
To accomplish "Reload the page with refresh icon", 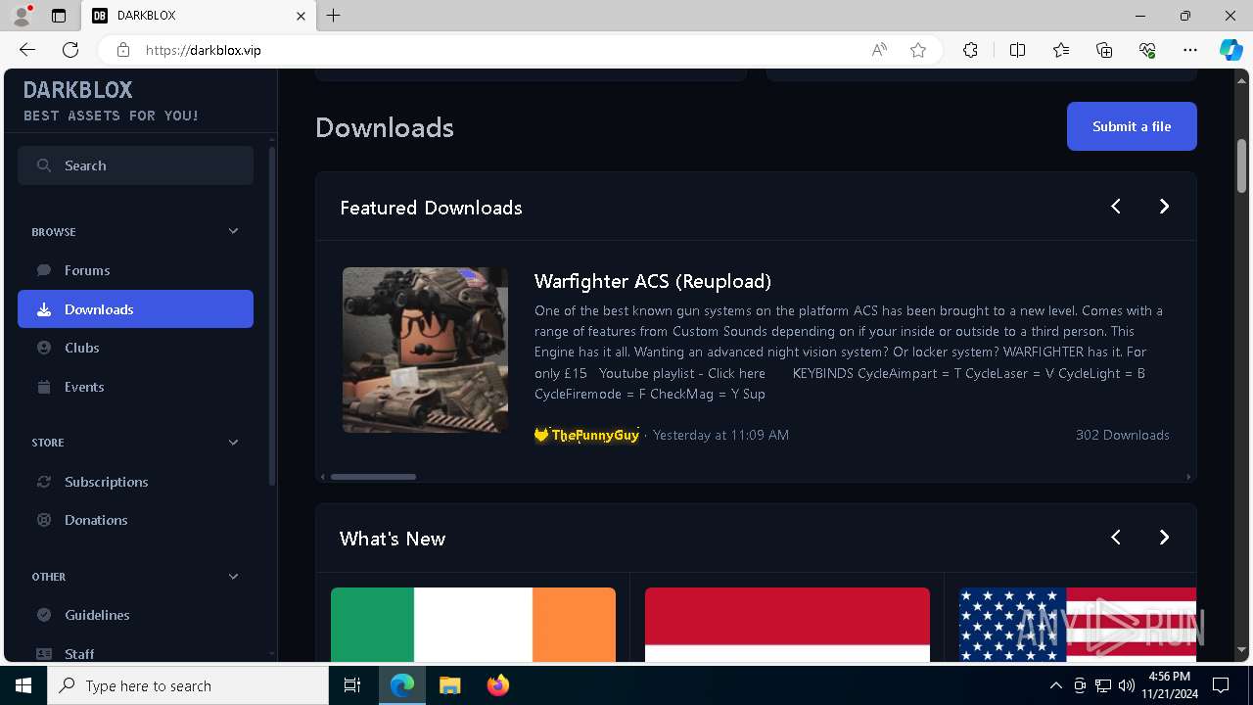I will coord(70,50).
